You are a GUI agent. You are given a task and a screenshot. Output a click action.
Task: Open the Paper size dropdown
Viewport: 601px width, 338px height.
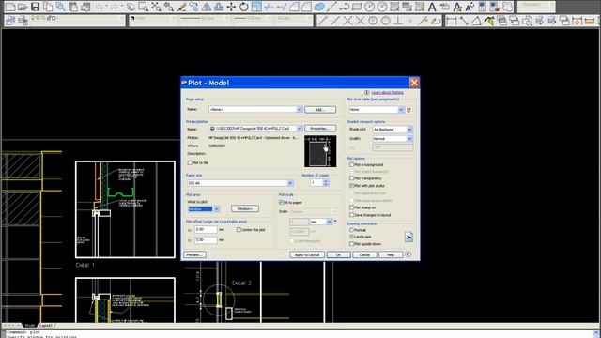(x=290, y=183)
